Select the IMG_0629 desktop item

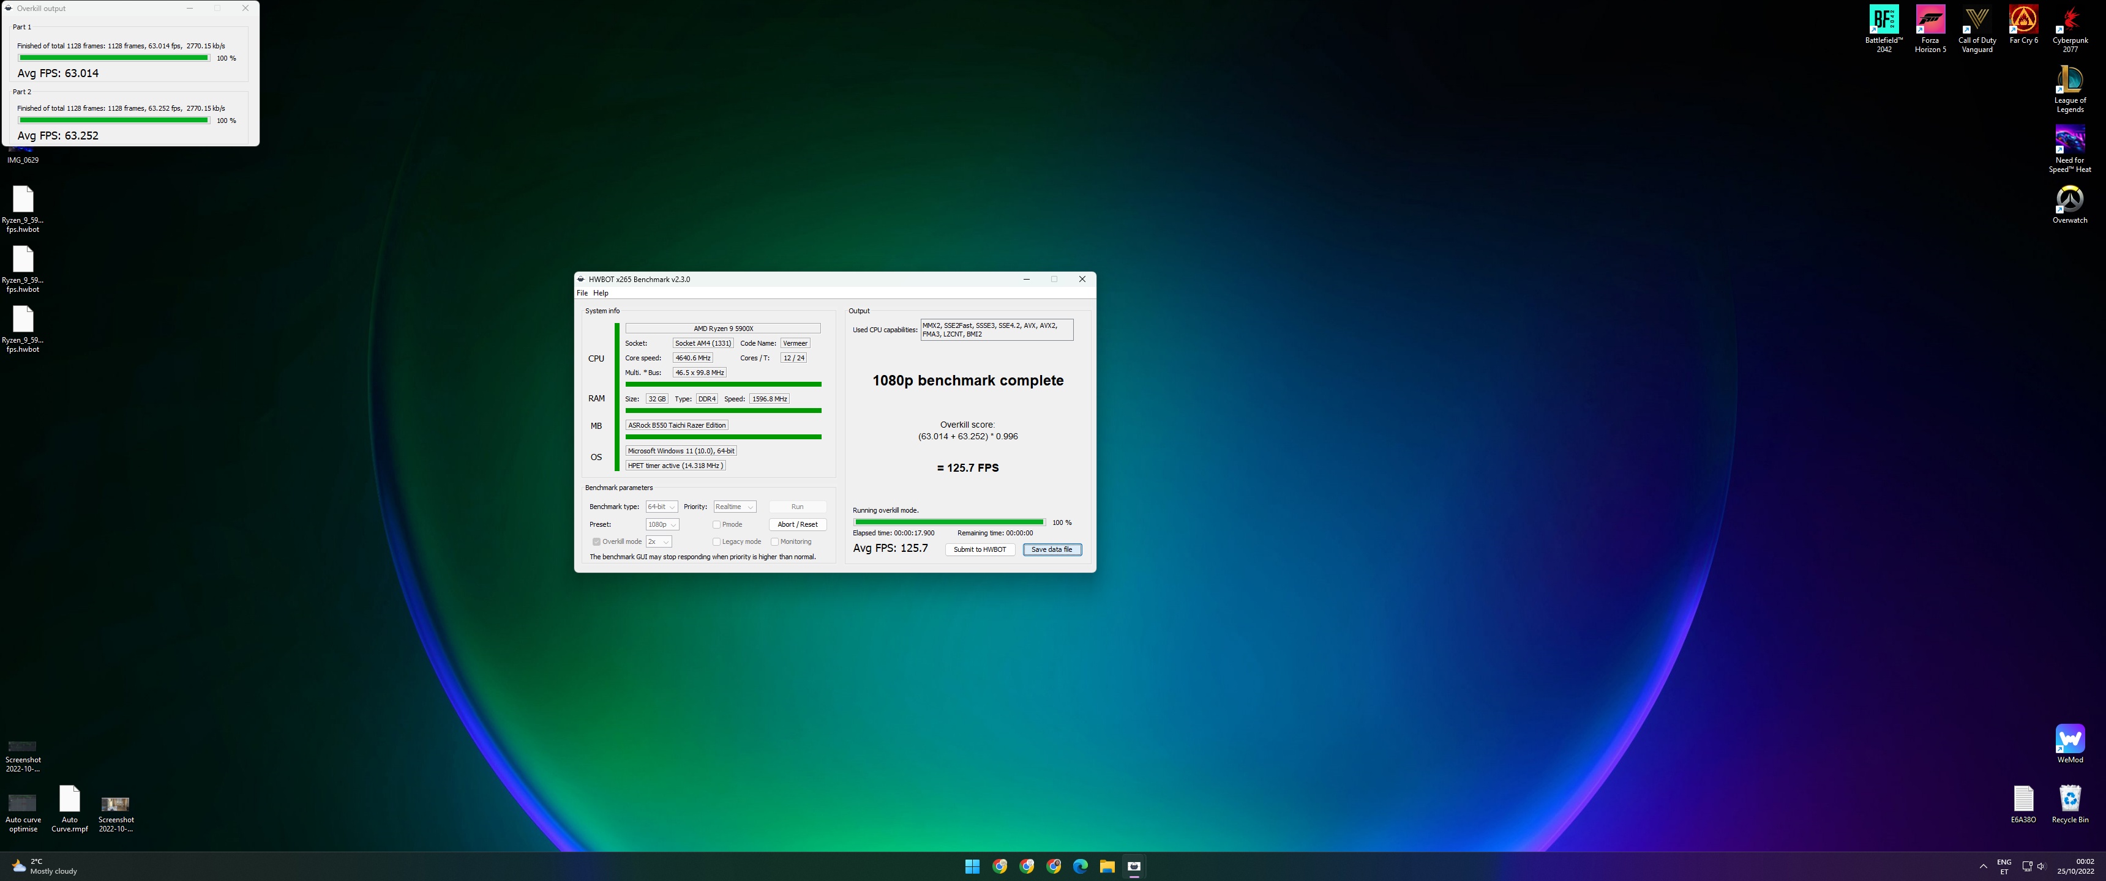tap(23, 155)
